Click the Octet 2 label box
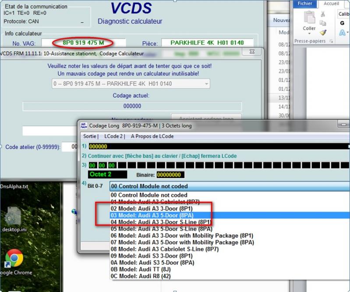This screenshot has height=292, width=350. (108, 174)
